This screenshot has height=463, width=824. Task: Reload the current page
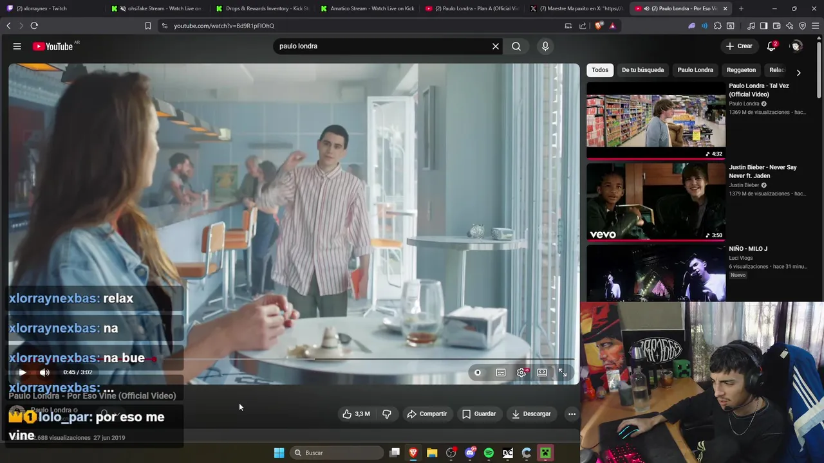tap(34, 26)
